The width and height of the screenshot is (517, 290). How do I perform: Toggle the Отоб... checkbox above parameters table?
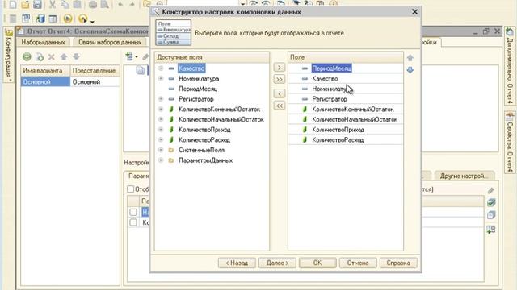[x=131, y=189]
